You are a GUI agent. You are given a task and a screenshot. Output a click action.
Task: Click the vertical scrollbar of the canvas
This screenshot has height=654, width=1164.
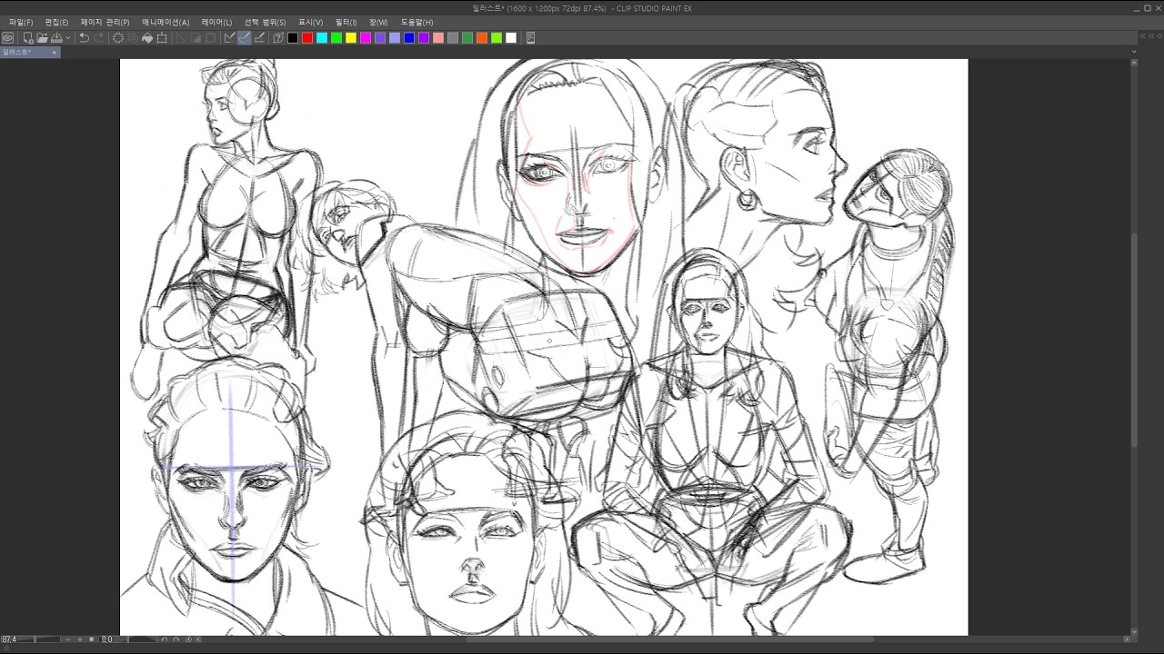click(1133, 341)
